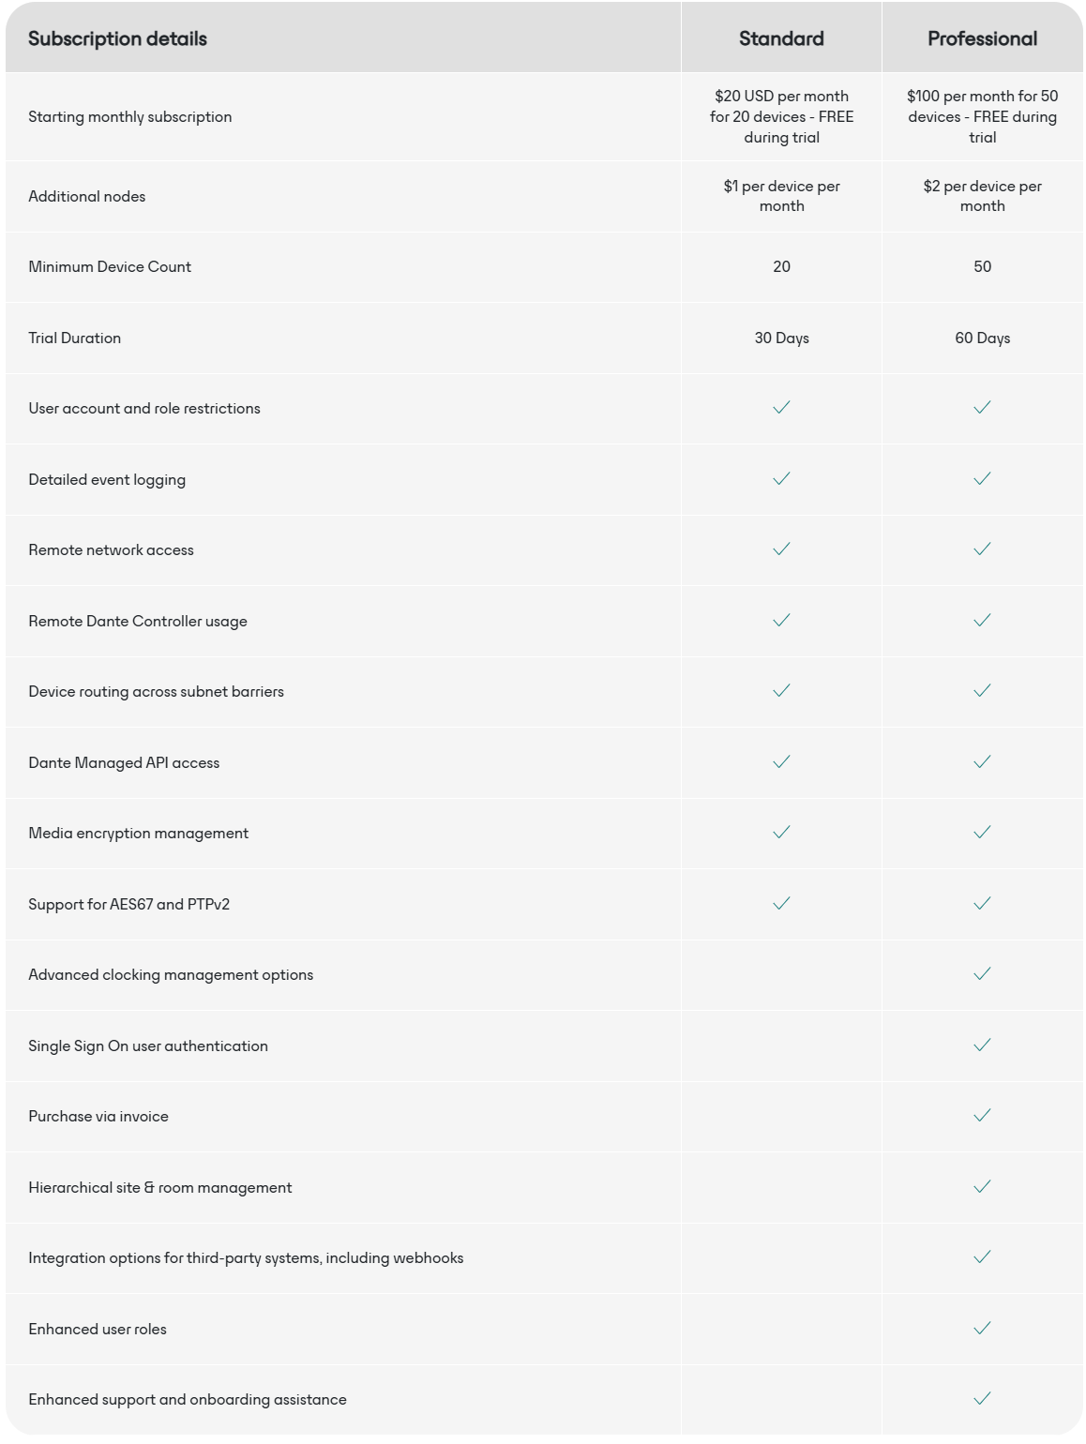Viewport: 1086px width, 1444px height.
Task: Click the $20 USD per month Standard price
Action: pos(781,116)
